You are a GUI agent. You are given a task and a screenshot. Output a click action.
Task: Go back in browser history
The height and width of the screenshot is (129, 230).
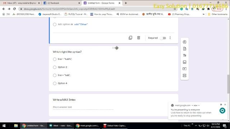click(4, 9)
